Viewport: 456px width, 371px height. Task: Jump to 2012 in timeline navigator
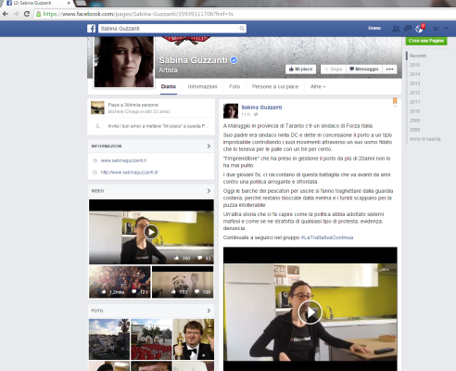[x=414, y=93]
